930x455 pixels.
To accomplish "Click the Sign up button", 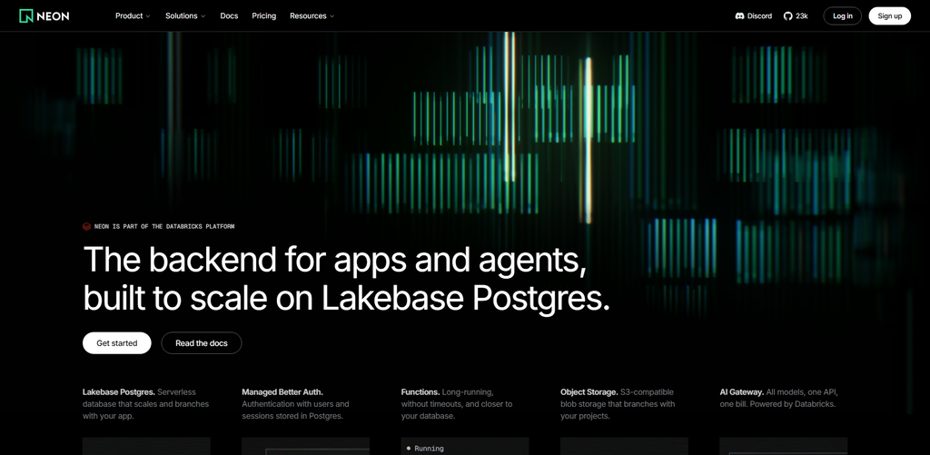I will coord(890,16).
